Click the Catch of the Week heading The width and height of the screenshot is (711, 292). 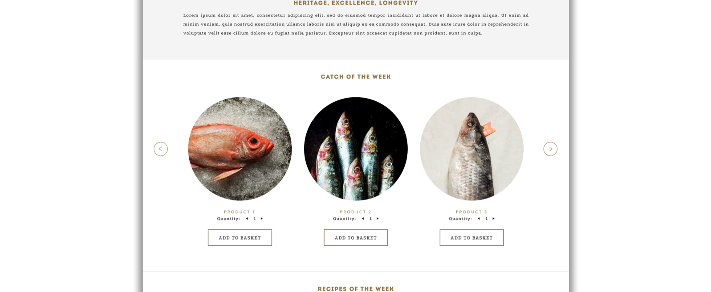coord(356,77)
